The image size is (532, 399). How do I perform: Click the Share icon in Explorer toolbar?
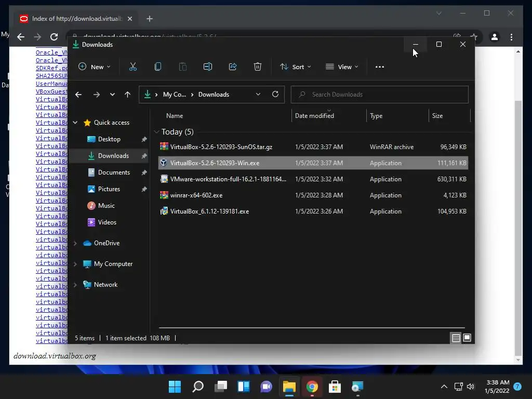pyautogui.click(x=233, y=67)
